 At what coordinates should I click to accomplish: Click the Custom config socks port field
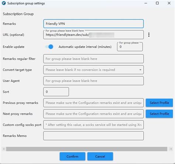[x=93, y=125]
